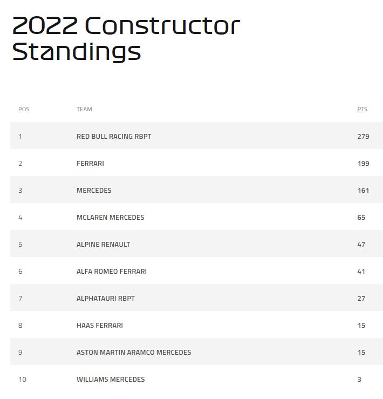Open the Ferrari team link
This screenshot has width=383, height=399.
(90, 164)
